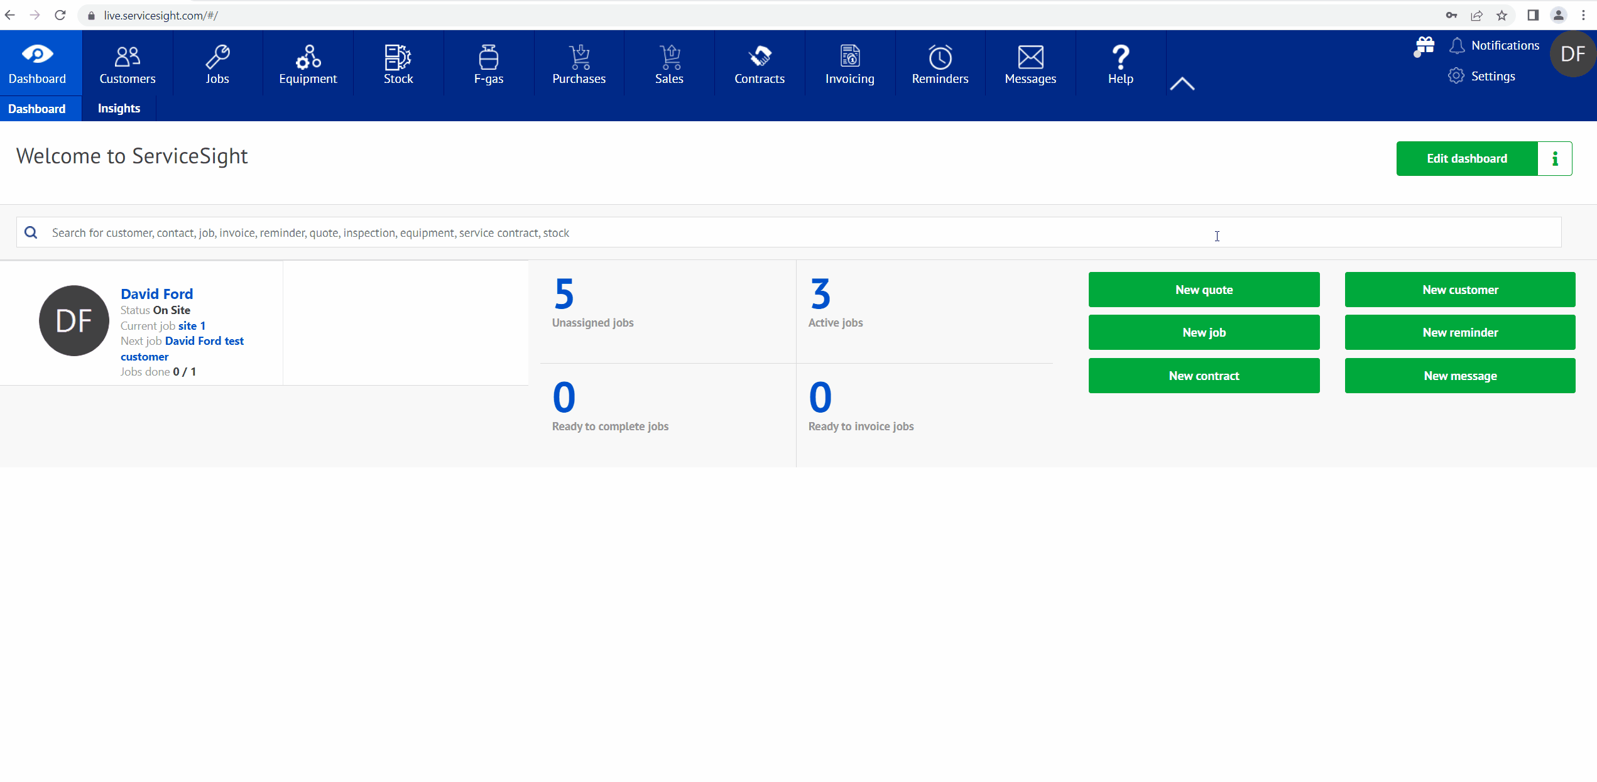Image resolution: width=1597 pixels, height=782 pixels.
Task: Click the New quote button
Action: pyautogui.click(x=1204, y=290)
